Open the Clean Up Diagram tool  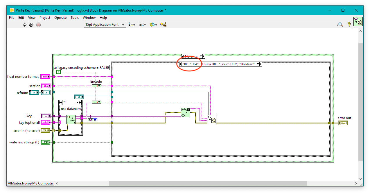(163, 25)
